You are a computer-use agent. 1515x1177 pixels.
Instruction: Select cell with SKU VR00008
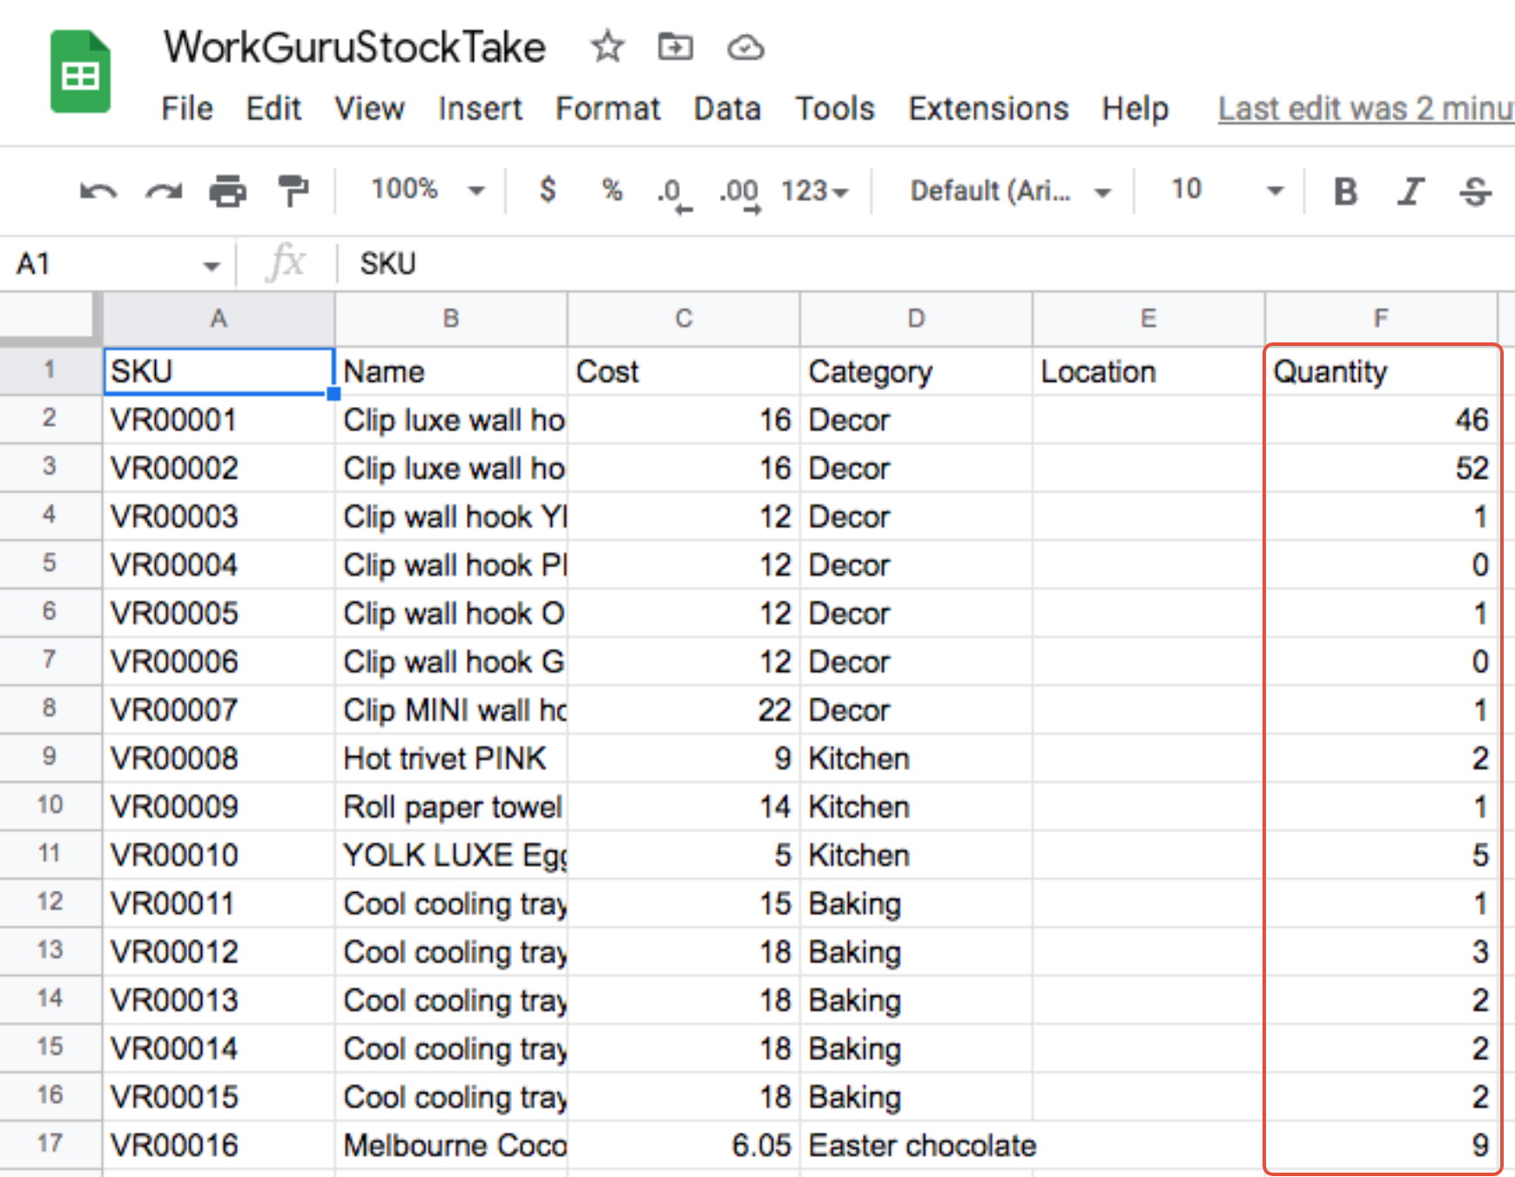[219, 758]
